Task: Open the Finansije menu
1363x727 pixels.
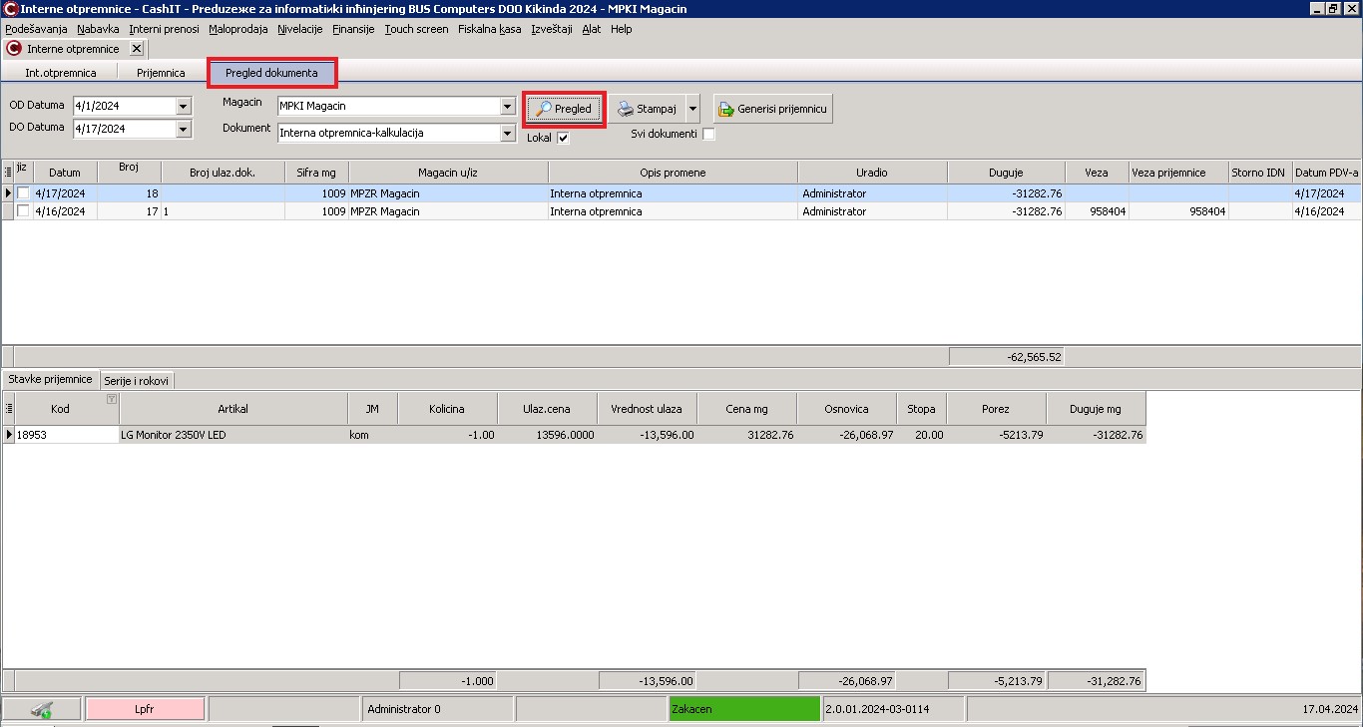Action: click(353, 29)
